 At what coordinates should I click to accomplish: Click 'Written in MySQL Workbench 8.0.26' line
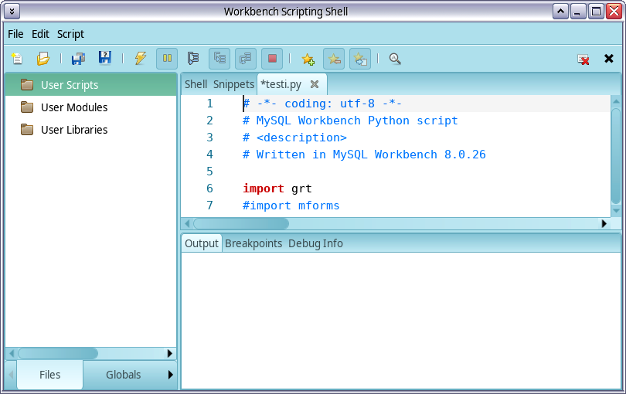[364, 155]
